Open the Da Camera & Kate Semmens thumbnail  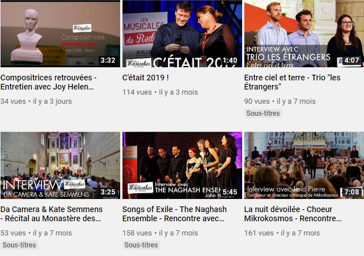click(60, 165)
